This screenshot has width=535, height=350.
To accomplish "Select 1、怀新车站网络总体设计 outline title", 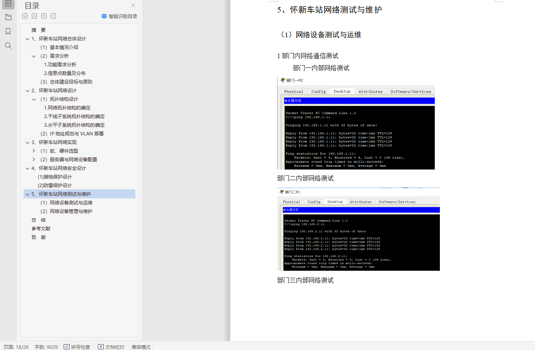I will pyautogui.click(x=59, y=39).
